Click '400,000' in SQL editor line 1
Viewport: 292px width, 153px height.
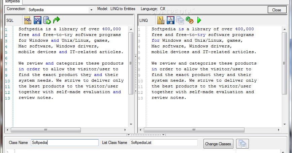pos(111,29)
